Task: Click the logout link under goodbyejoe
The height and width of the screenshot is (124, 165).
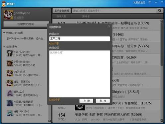Action: [x=19, y=18]
